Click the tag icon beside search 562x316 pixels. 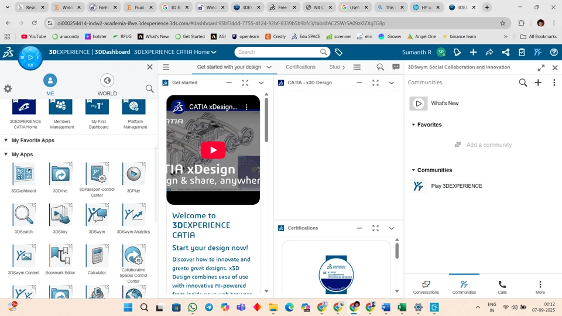[x=338, y=52]
